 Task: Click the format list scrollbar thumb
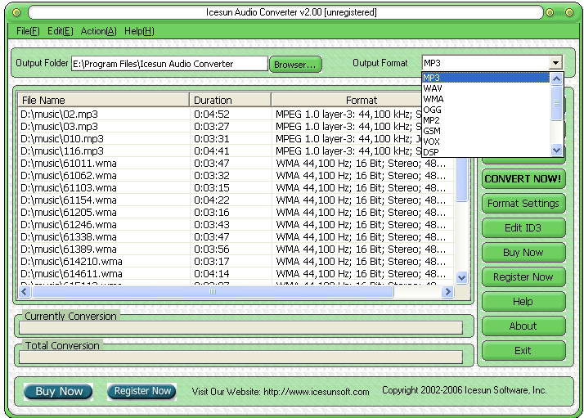pos(556,103)
